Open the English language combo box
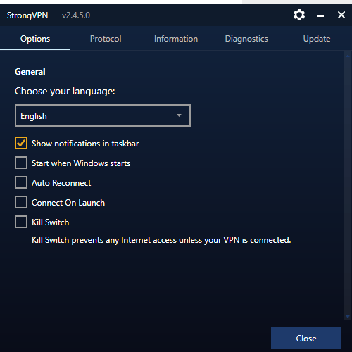This screenshot has height=352, width=352. (103, 115)
